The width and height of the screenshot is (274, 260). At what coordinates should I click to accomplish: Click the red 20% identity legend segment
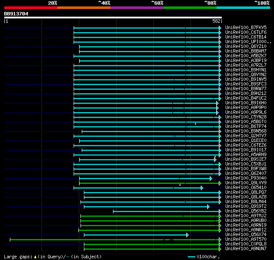click(x=31, y=8)
